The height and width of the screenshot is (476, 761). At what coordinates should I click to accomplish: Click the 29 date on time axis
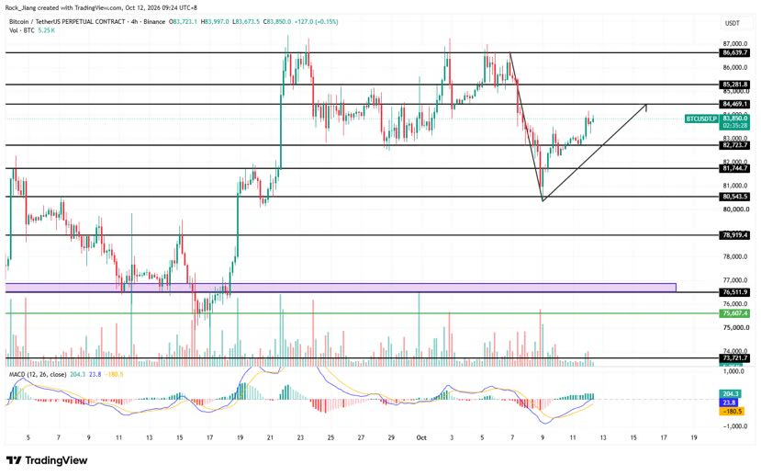(391, 437)
